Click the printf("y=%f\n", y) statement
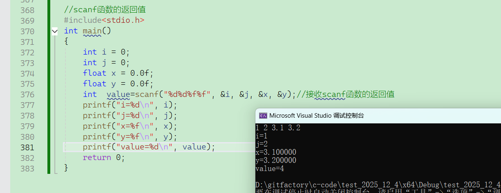 (x=130, y=137)
